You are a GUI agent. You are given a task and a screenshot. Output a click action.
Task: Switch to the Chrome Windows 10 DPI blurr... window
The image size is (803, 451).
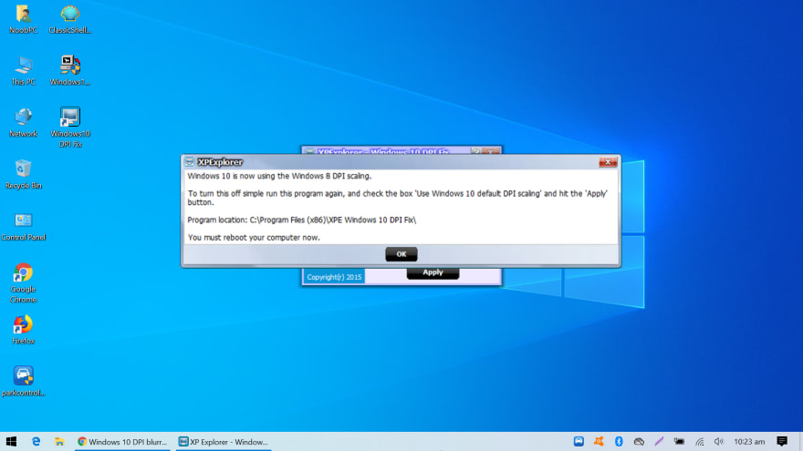[x=122, y=441]
